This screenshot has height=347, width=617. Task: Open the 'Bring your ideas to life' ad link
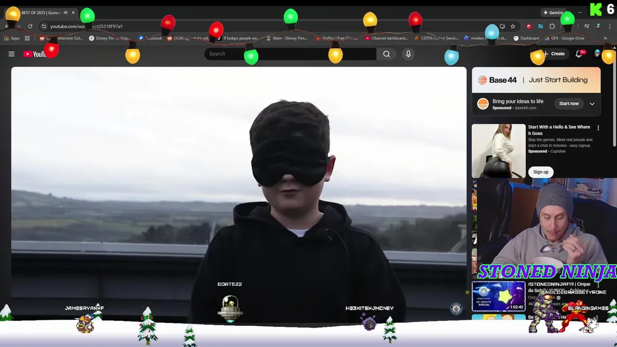point(518,101)
